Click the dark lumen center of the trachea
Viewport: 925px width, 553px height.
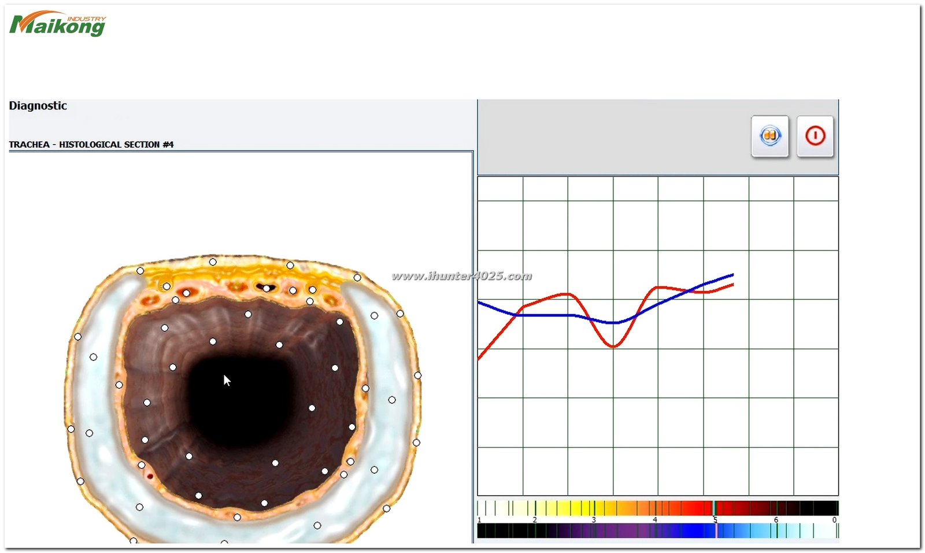click(240, 399)
